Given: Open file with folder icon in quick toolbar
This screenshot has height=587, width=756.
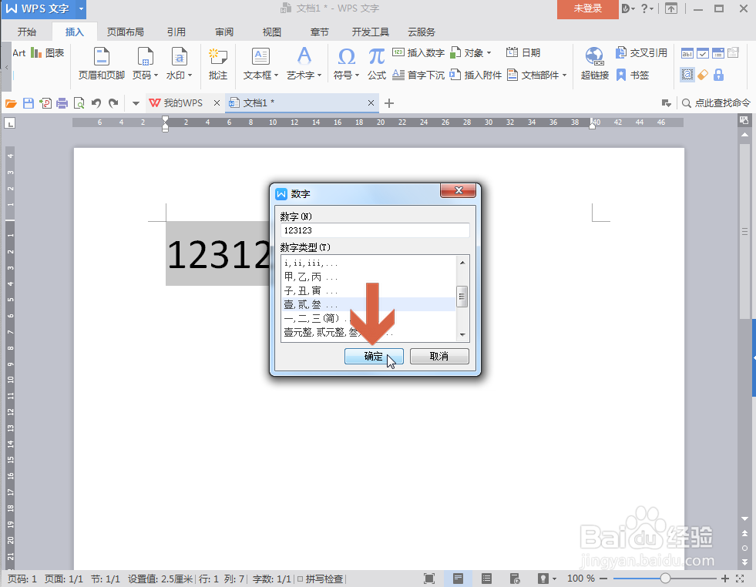Looking at the screenshot, I should [11, 103].
